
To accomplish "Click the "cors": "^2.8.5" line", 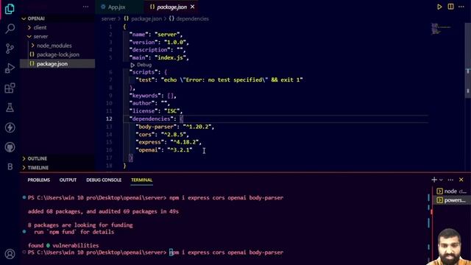I will 162,134.
